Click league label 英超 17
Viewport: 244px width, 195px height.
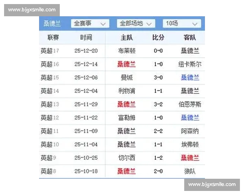pyautogui.click(x=50, y=51)
